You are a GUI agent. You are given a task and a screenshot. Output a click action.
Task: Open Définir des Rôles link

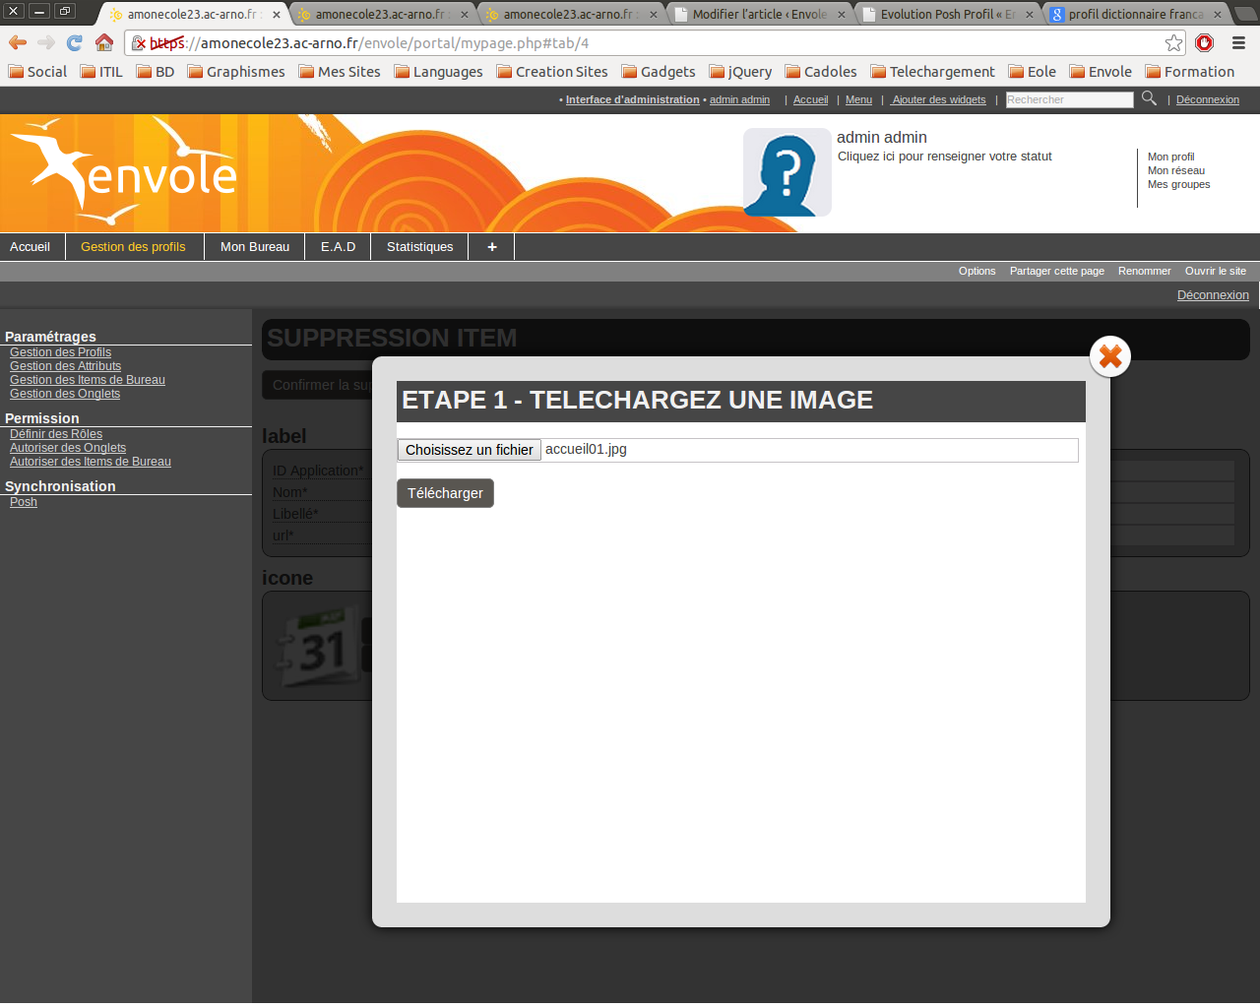coord(56,434)
